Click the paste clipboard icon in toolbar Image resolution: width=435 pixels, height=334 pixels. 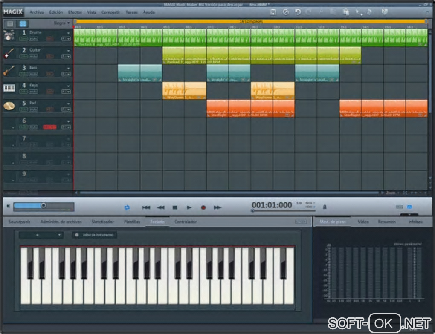pyautogui.click(x=346, y=12)
